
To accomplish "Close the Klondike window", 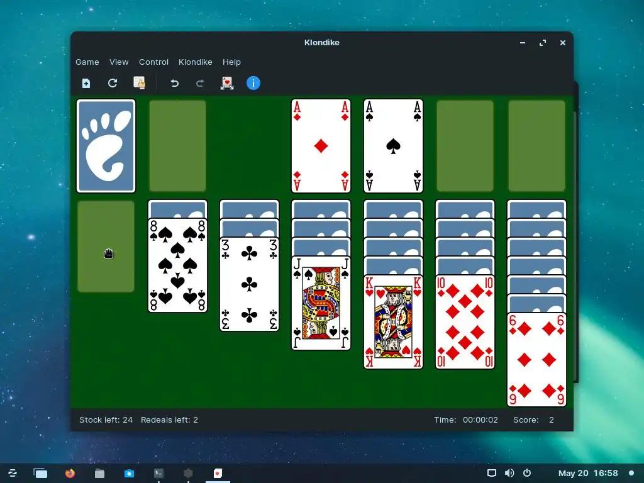I will click(x=563, y=43).
